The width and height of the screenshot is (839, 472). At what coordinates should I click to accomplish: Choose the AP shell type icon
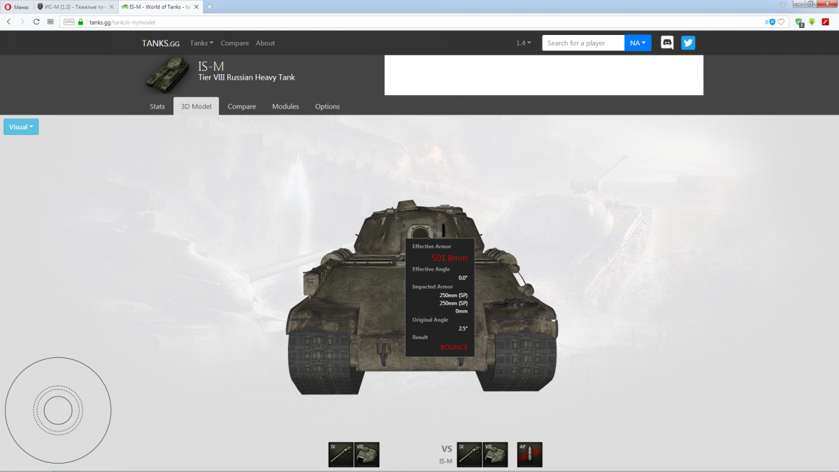(x=530, y=455)
